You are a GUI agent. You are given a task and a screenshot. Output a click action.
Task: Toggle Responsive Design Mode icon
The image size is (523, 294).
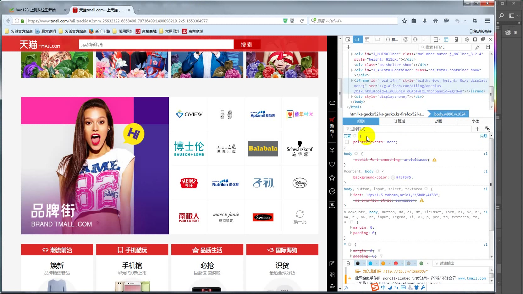pyautogui.click(x=456, y=40)
